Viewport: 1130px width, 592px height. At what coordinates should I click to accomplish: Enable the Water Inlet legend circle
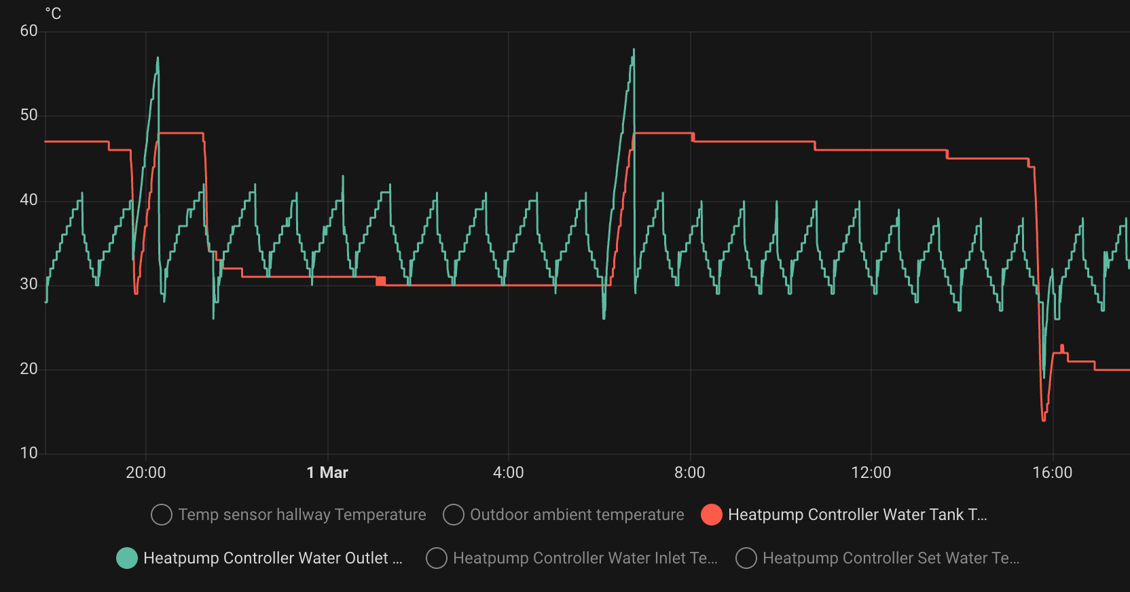coord(436,558)
